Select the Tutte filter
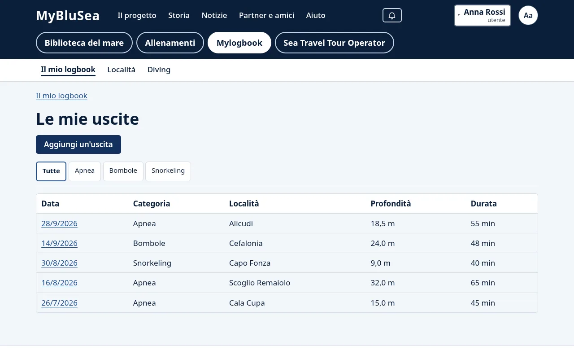The image size is (574, 359). [51, 171]
